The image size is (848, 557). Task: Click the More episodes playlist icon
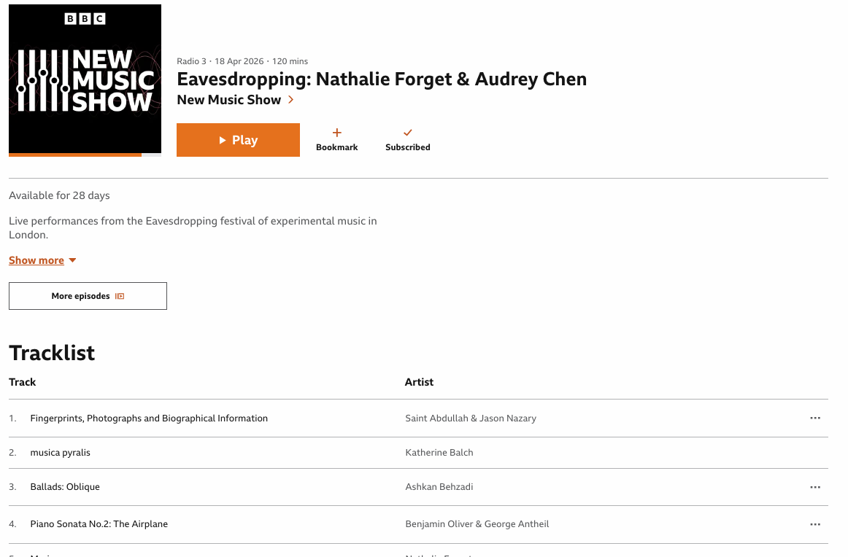pos(120,296)
